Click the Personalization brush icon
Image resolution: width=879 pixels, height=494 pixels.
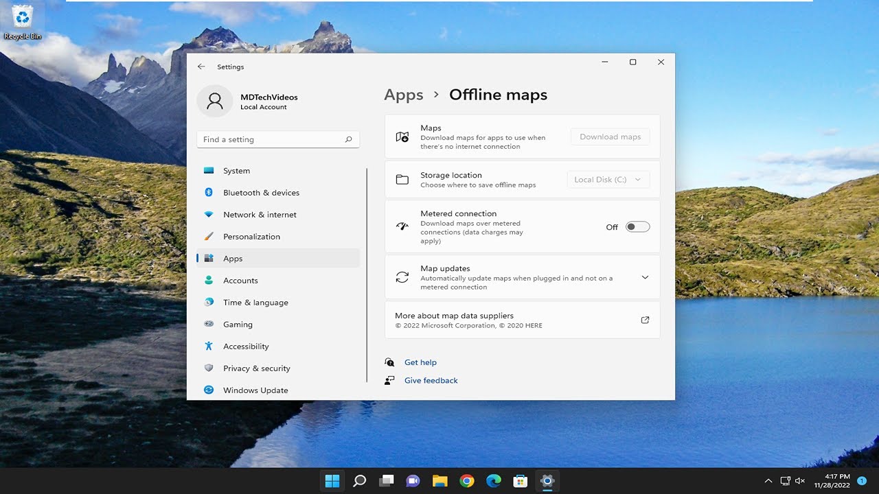(209, 237)
